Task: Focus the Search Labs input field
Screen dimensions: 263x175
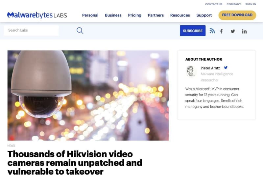Action: point(31,30)
